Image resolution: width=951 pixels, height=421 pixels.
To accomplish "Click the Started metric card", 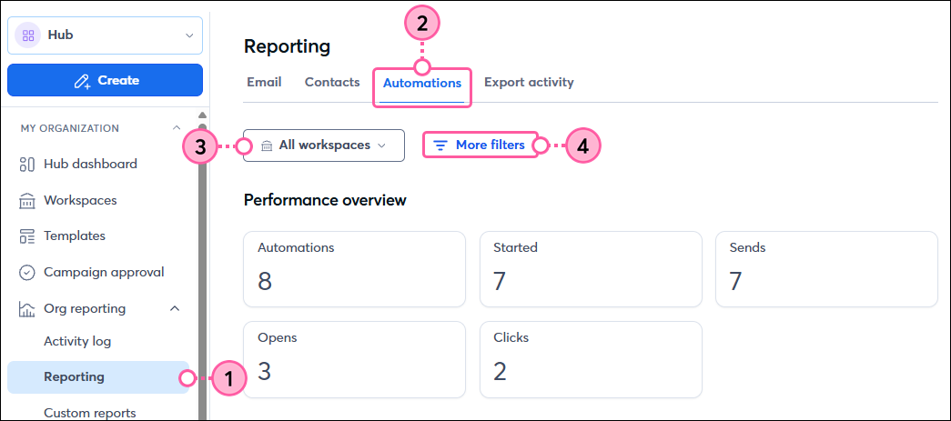I will [x=591, y=269].
